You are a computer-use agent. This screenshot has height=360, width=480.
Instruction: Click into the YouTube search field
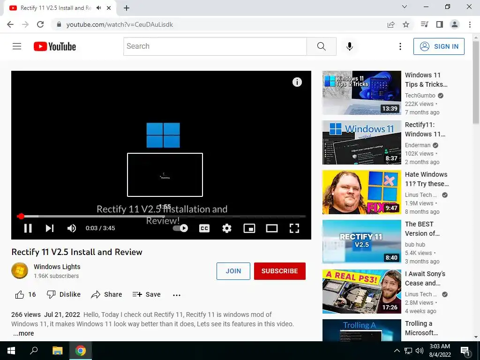coord(215,46)
